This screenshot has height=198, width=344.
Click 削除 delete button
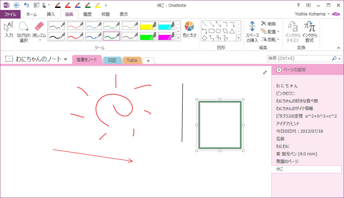click(x=269, y=24)
